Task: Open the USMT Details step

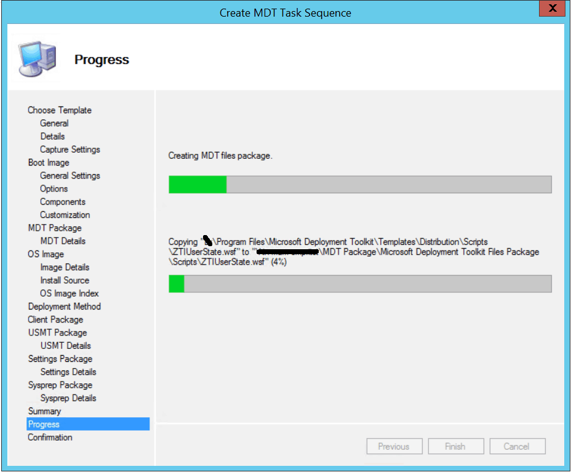Action: (x=66, y=346)
